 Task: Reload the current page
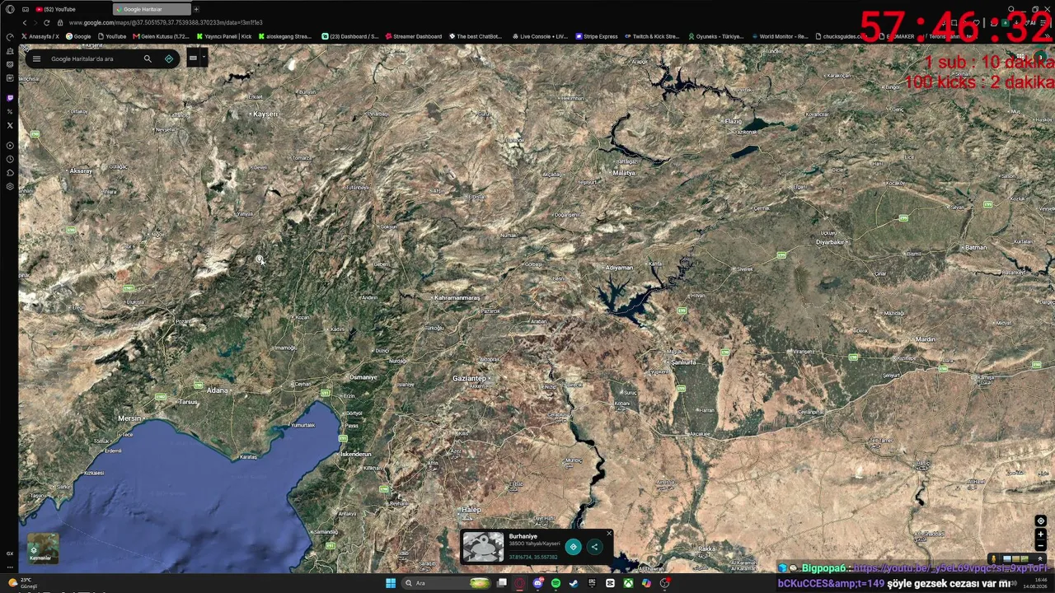click(x=46, y=22)
